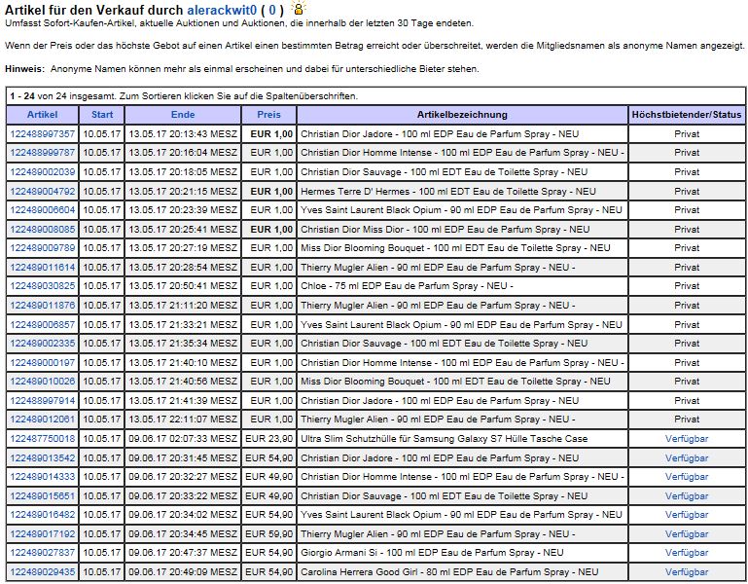The width and height of the screenshot is (748, 584).
Task: Open item number 122489002335
Action: pyautogui.click(x=43, y=344)
